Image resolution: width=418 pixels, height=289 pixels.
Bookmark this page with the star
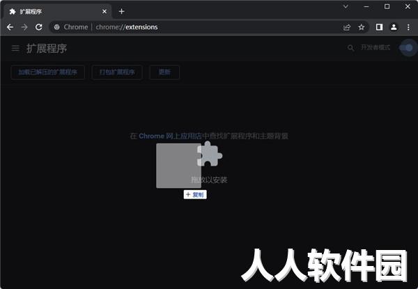point(361,27)
